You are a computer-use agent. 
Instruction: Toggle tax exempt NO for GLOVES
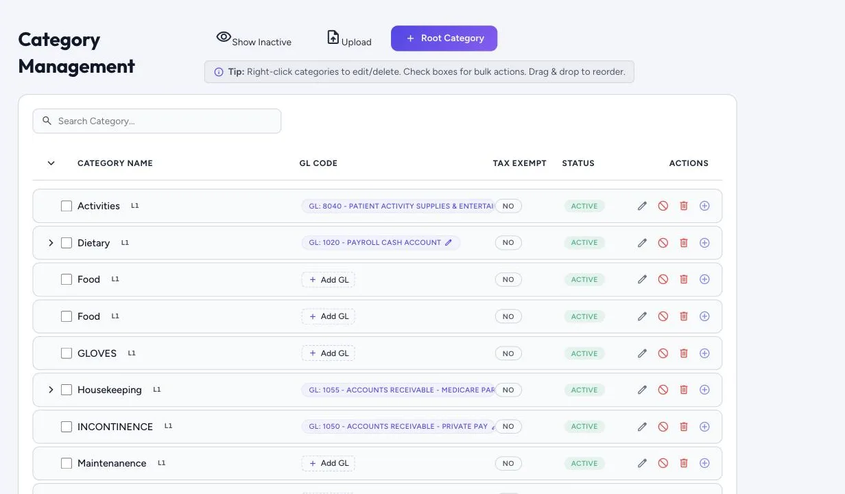[x=508, y=353]
